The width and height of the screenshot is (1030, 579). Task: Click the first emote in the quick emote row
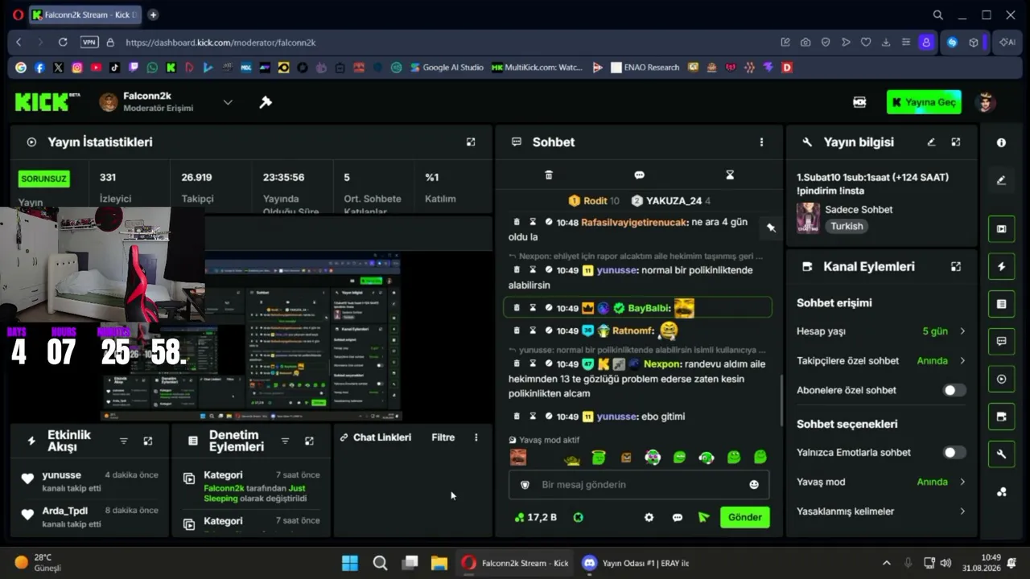518,458
